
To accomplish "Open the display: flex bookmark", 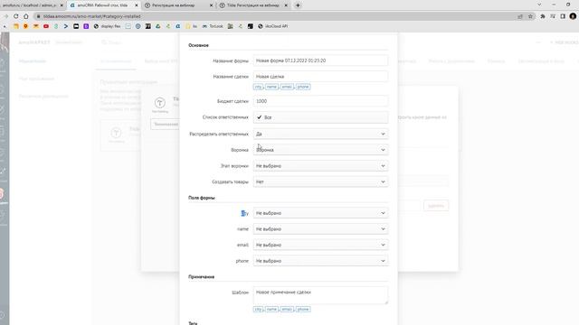I will (x=108, y=26).
